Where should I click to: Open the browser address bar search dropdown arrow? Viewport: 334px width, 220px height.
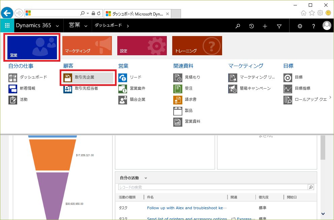click(88, 13)
